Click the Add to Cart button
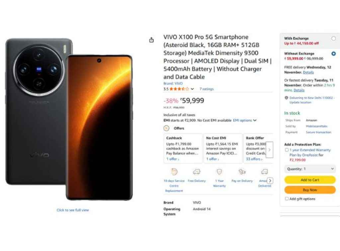Viewport: 340px width, 251px height. [x=309, y=180]
